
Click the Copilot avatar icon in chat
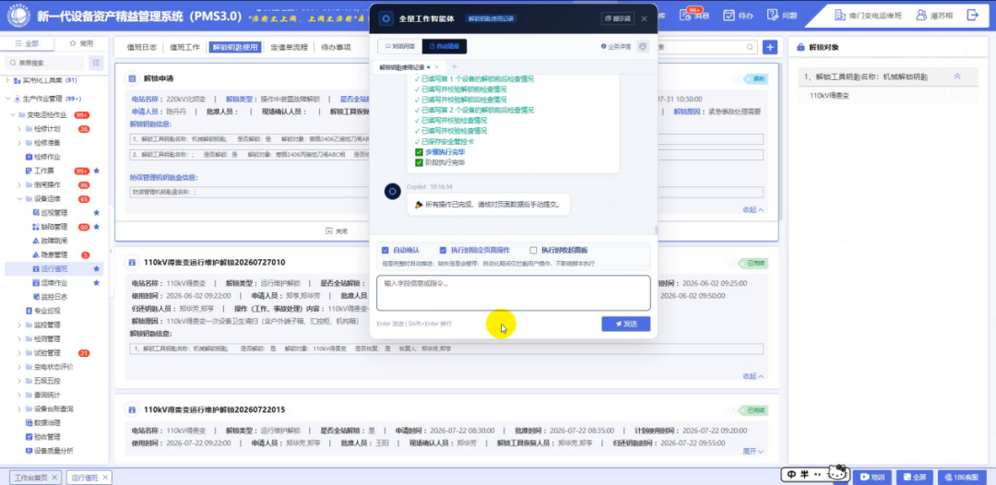(393, 191)
